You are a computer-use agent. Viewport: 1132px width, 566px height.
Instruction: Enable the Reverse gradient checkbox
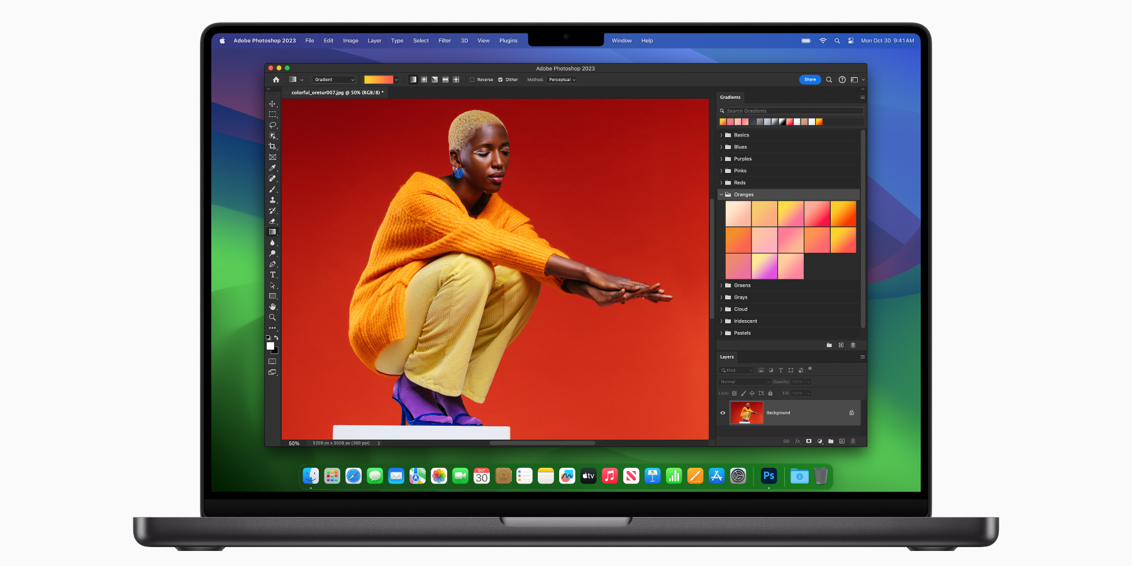point(472,79)
